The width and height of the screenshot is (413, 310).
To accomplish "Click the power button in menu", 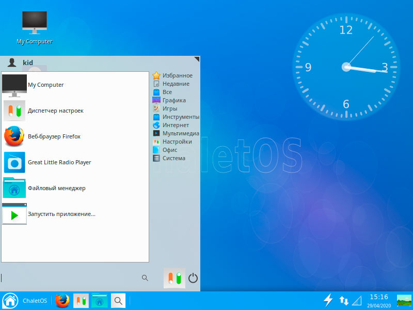I will (x=193, y=278).
